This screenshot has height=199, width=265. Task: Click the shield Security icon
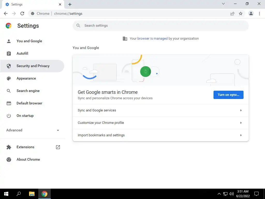[9, 66]
